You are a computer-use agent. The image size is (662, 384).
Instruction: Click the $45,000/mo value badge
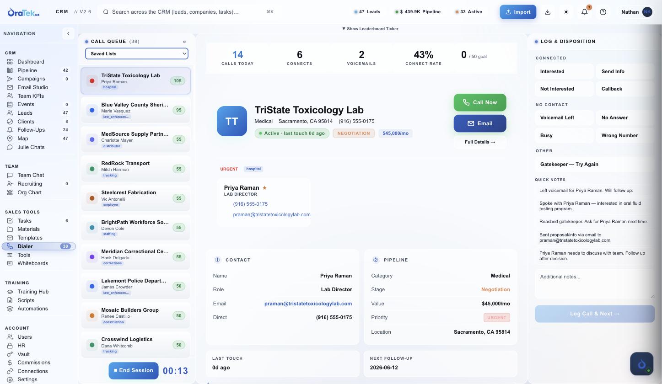pos(396,133)
